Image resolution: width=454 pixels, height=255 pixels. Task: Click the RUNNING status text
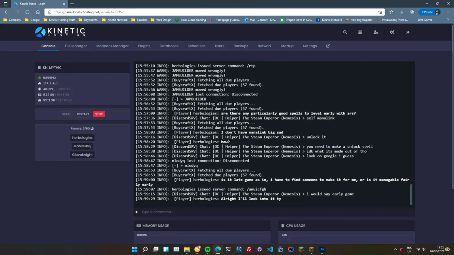point(50,78)
